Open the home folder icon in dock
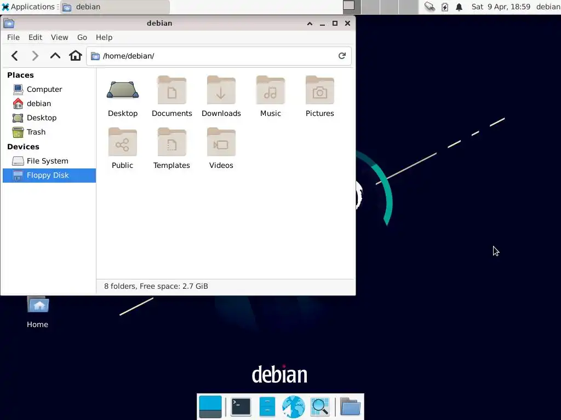The height and width of the screenshot is (420, 561). click(x=350, y=407)
